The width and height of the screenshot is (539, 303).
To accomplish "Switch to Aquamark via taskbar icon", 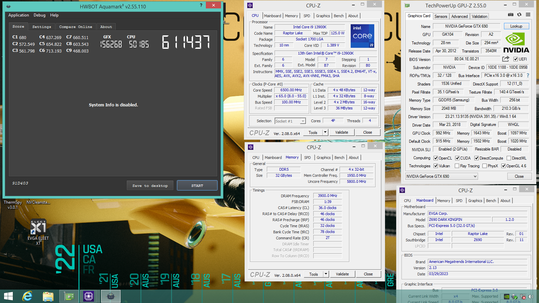I will point(111,296).
